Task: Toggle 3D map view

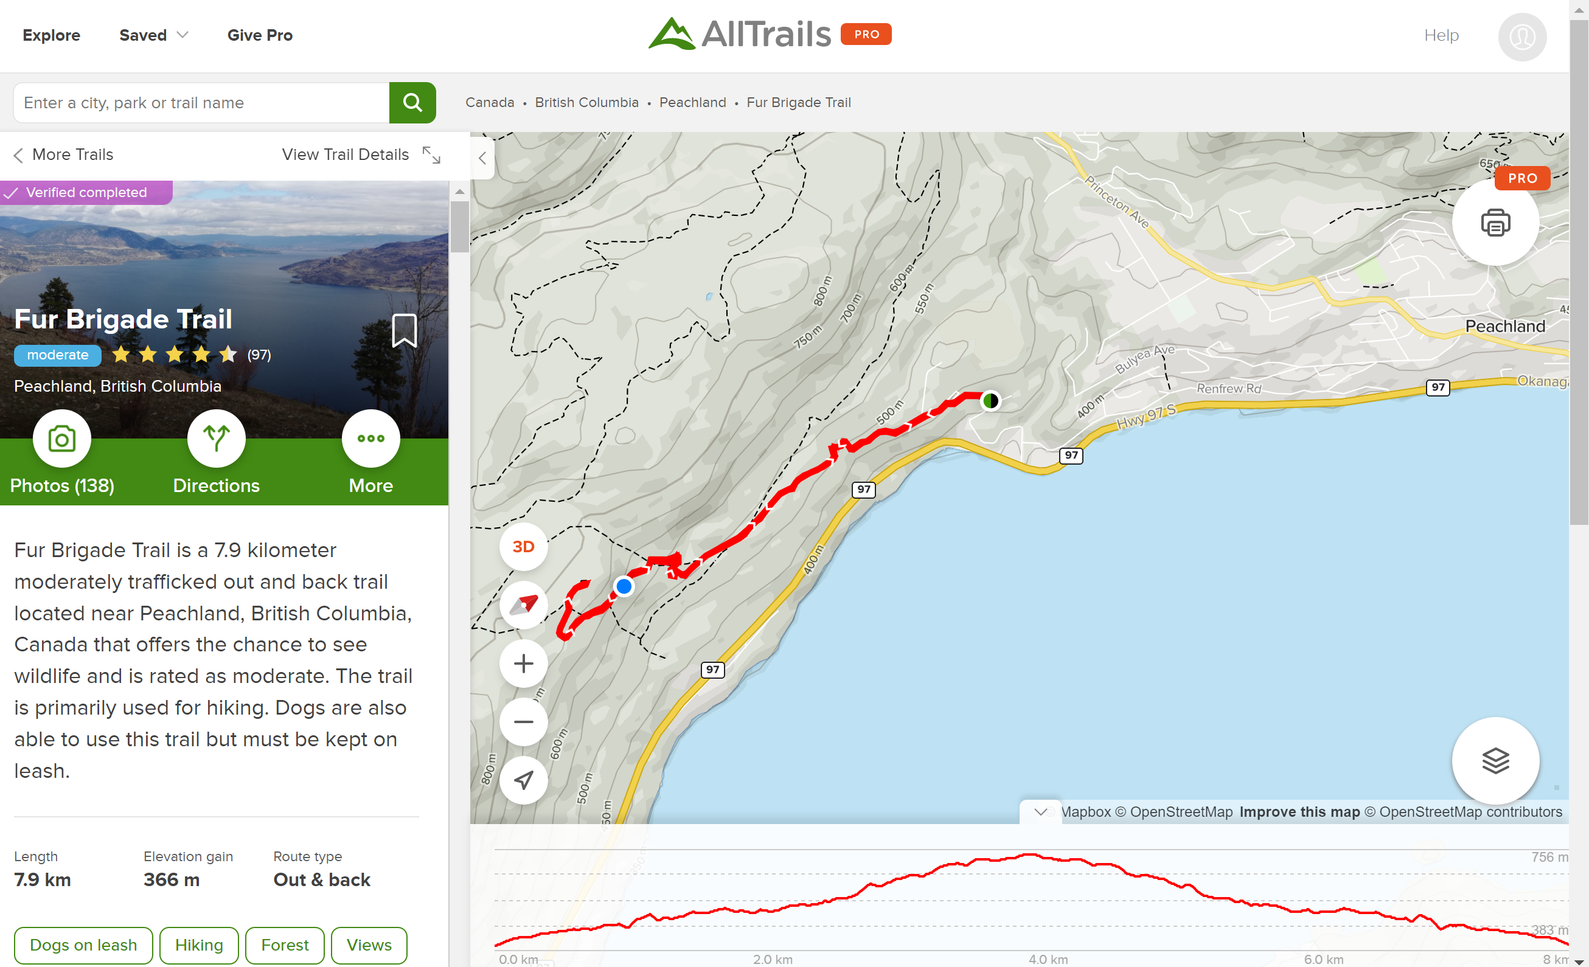Action: click(524, 547)
